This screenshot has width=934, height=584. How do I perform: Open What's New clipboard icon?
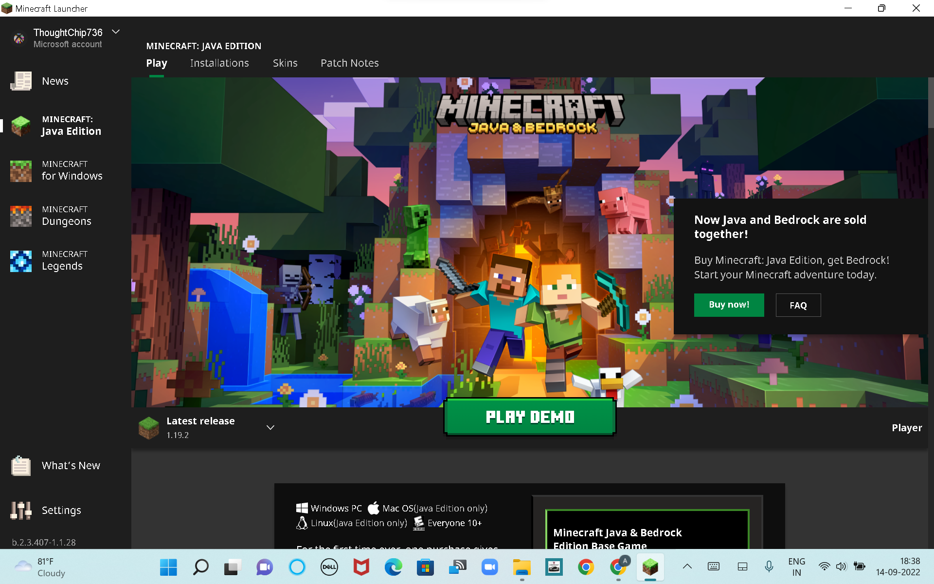pos(21,466)
